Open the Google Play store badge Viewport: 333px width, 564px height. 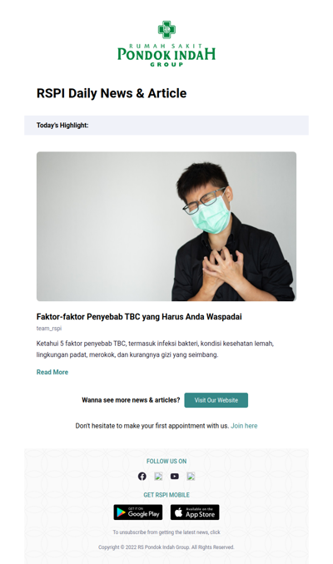(x=138, y=512)
